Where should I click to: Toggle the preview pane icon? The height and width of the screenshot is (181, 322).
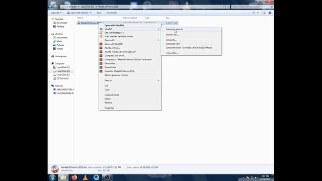[x=264, y=13]
